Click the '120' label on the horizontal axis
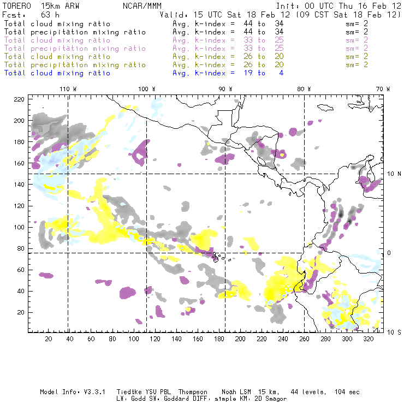404x404 pixels. click(155, 339)
